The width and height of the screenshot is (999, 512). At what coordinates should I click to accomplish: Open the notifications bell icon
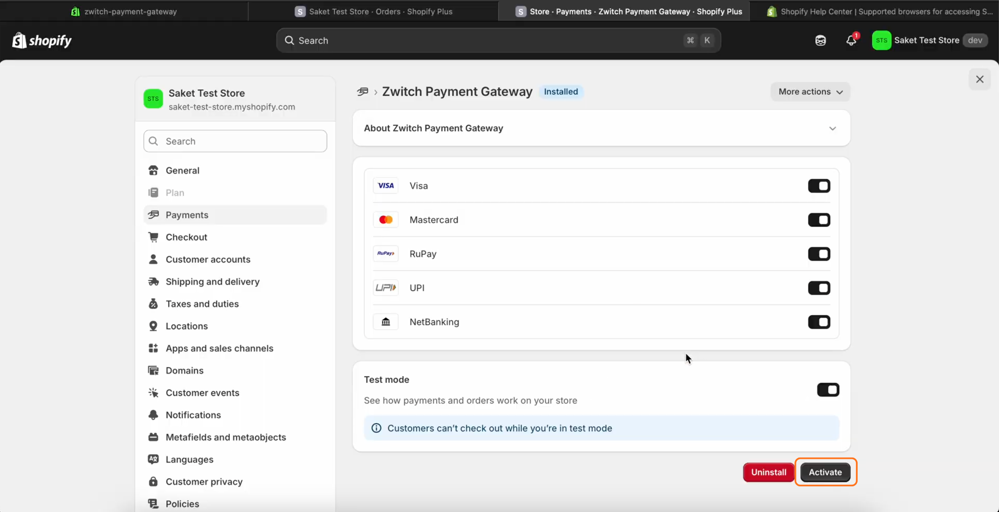(851, 40)
